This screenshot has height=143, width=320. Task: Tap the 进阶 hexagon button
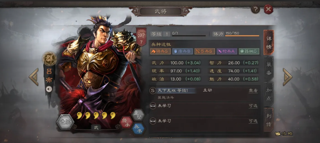pos(65,122)
